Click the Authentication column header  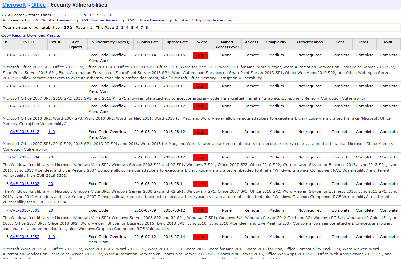pos(309,45)
